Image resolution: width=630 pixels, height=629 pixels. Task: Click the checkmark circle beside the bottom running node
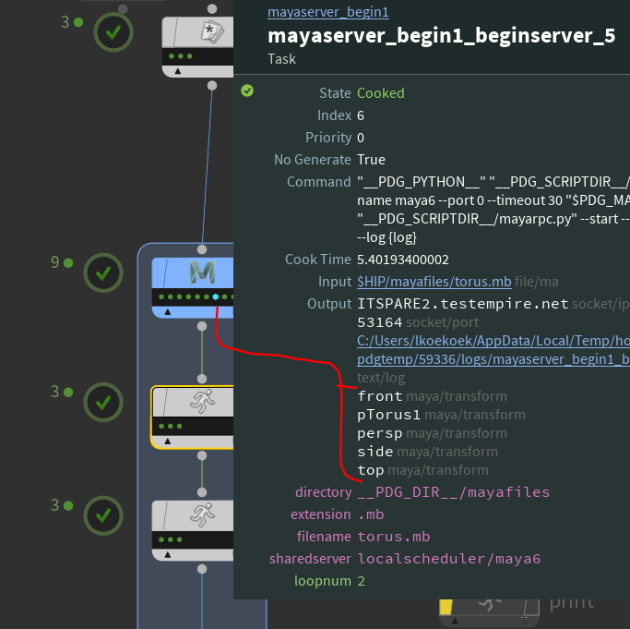pos(103,516)
